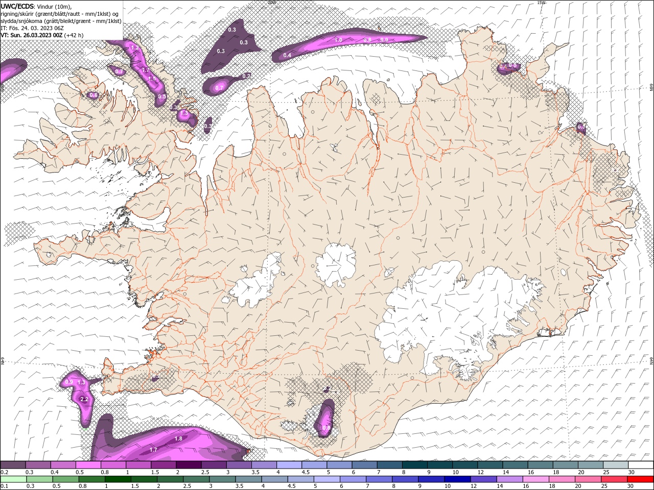The height and width of the screenshot is (490, 654).
Task: Click the bright red swatch in rain legend
Action: pyautogui.click(x=641, y=479)
